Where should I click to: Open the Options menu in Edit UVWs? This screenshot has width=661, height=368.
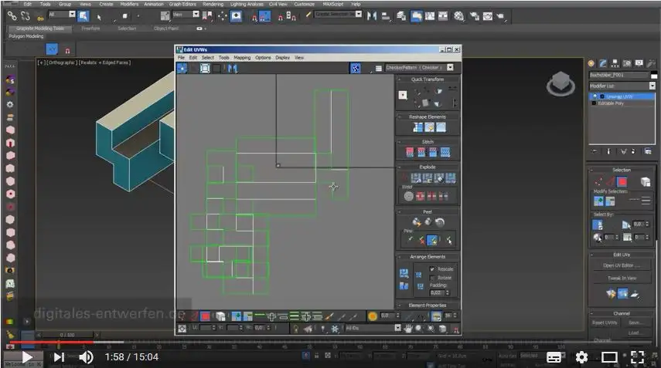pyautogui.click(x=263, y=58)
